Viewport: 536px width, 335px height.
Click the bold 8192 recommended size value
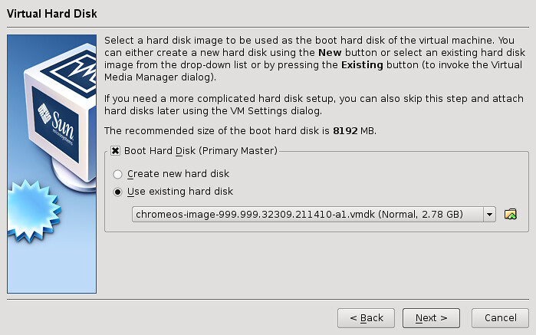[x=345, y=131]
